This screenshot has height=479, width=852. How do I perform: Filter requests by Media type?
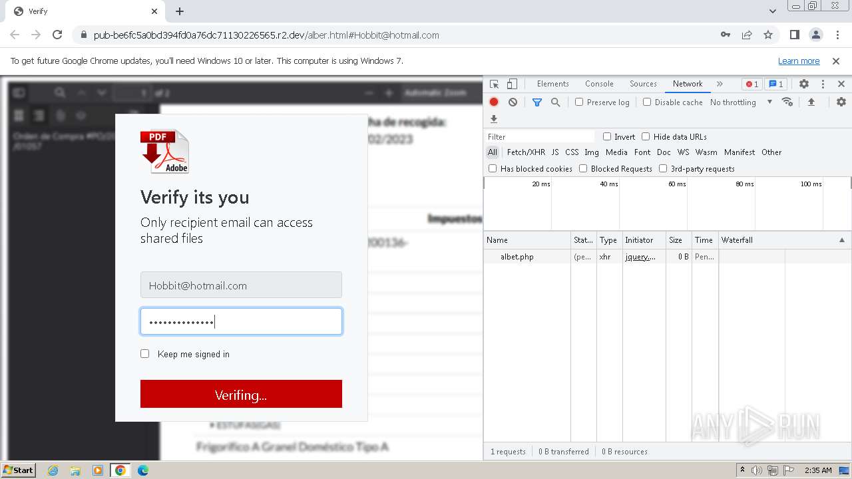click(x=616, y=152)
